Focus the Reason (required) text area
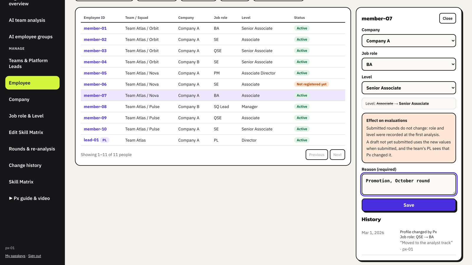 409,184
